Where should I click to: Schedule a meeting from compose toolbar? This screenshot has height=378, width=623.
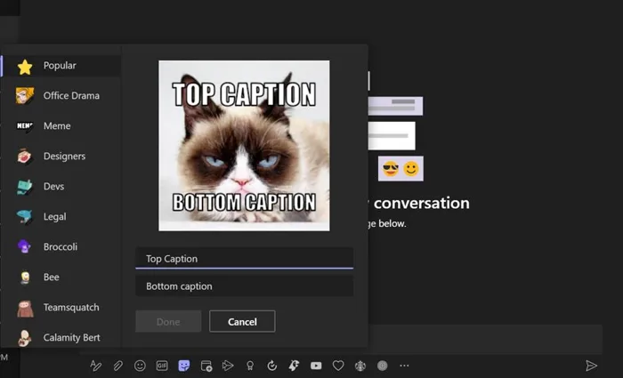pos(206,366)
